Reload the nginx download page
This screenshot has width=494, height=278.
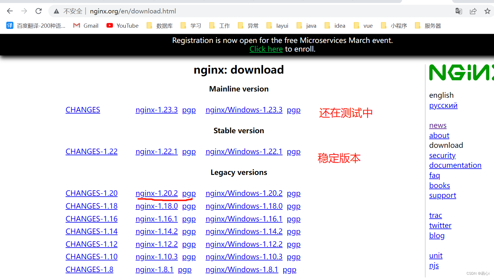38,11
